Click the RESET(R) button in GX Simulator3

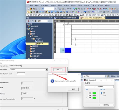pyautogui.click(x=106, y=105)
